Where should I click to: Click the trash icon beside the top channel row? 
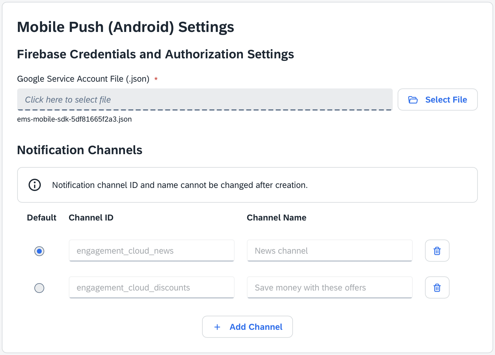click(x=437, y=251)
